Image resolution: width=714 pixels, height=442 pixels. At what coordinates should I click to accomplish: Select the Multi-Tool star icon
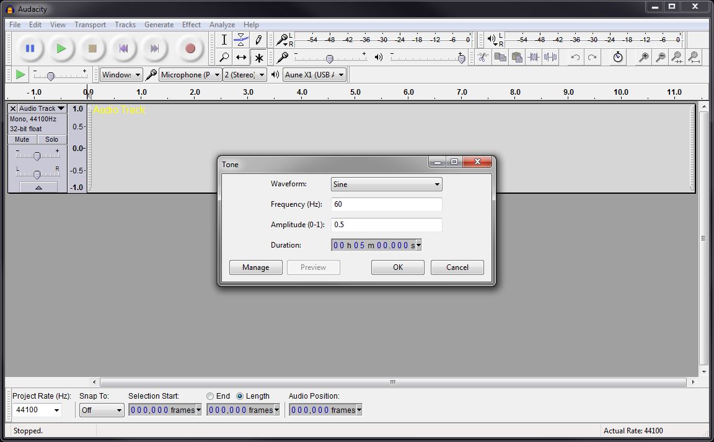point(258,58)
